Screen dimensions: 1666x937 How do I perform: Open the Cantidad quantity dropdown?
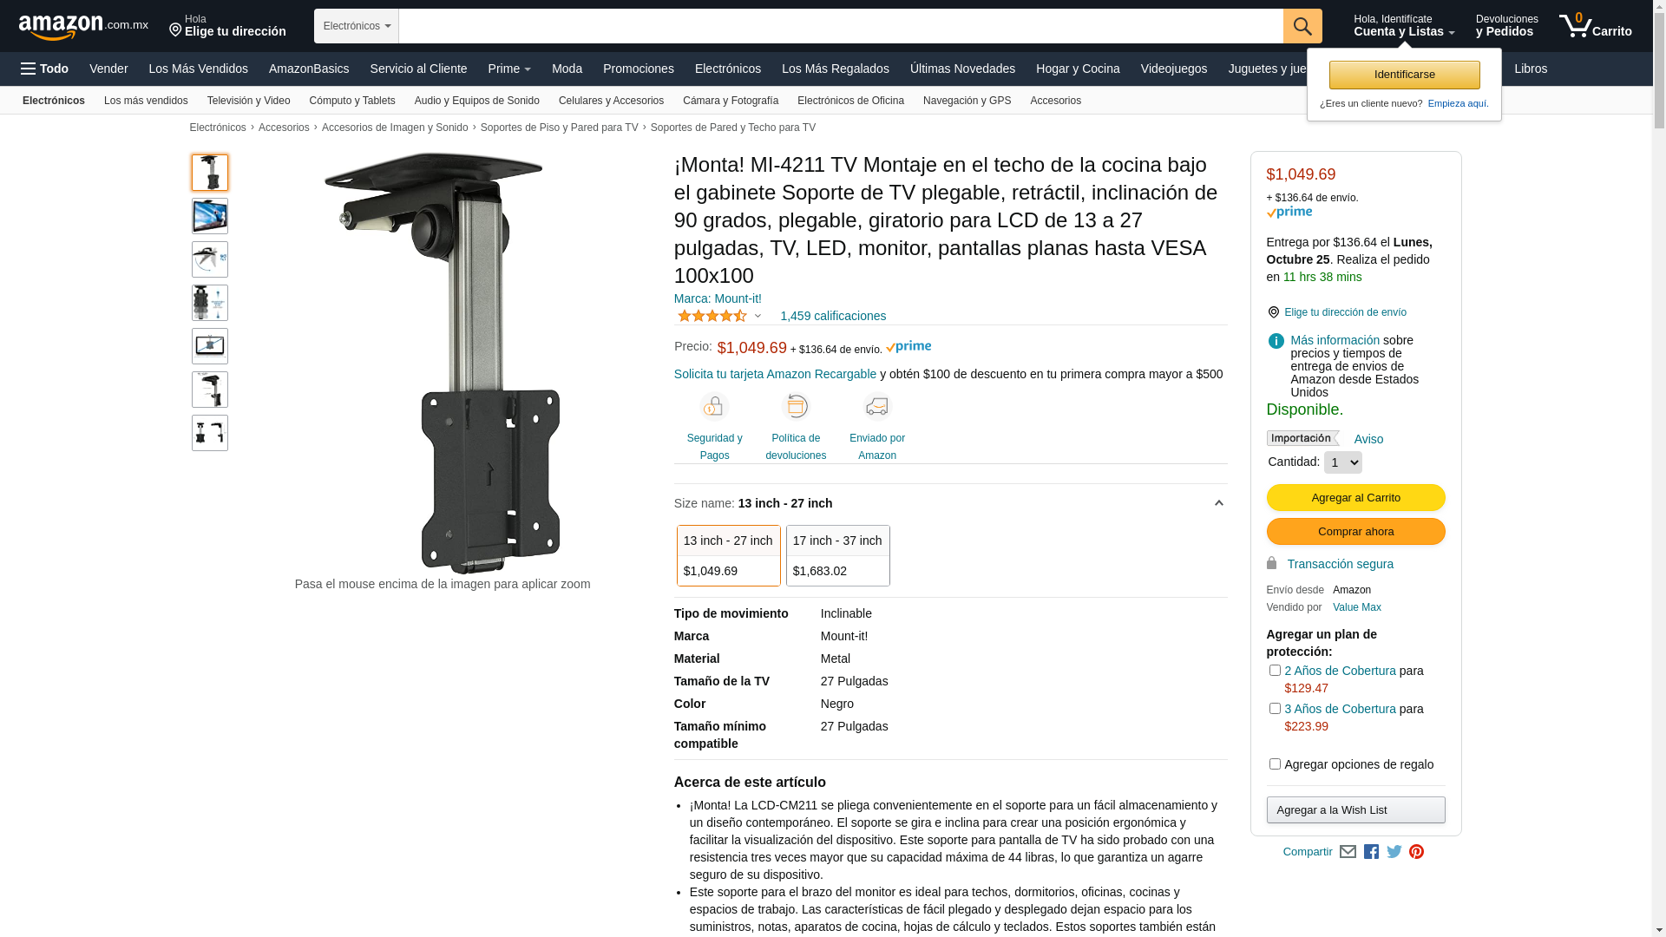[x=1343, y=462]
